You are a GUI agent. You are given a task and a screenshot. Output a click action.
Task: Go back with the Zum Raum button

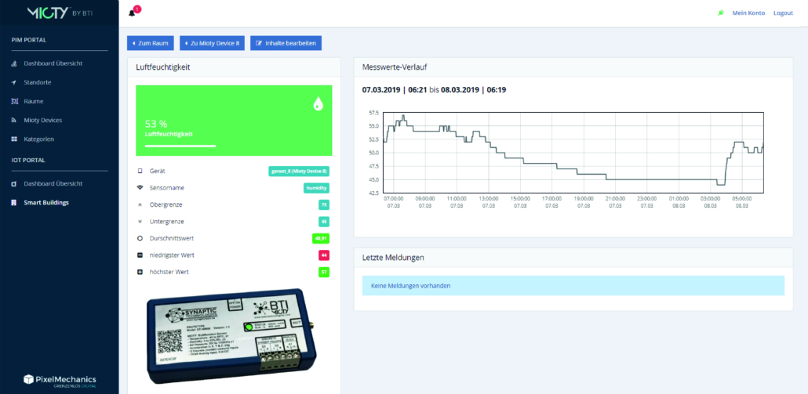151,43
